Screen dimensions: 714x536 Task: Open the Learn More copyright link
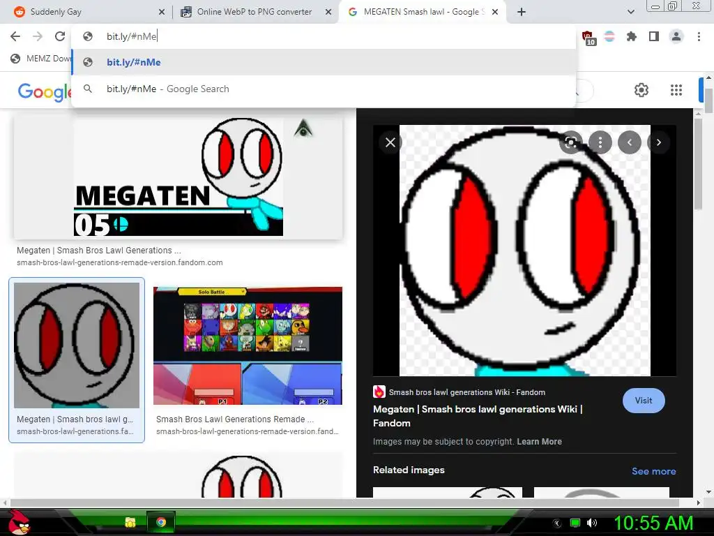click(539, 442)
